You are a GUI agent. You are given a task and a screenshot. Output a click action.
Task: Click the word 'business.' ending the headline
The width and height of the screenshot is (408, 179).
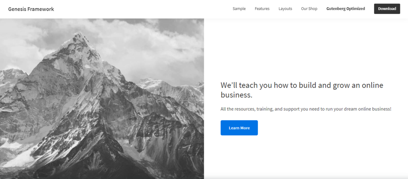pyautogui.click(x=236, y=95)
